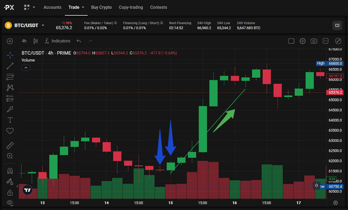
Task: Open time axis settings gear icon
Action: pos(336,203)
